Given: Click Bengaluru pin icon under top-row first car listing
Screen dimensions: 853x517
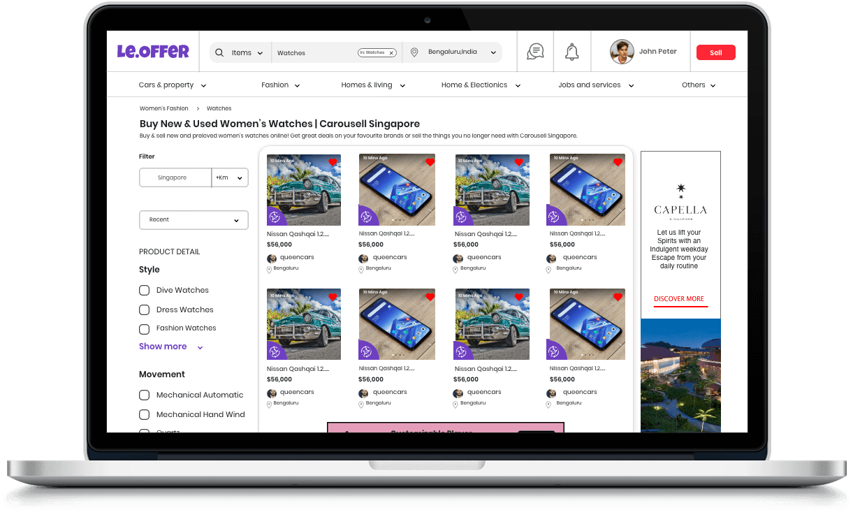Looking at the screenshot, I should coord(269,269).
